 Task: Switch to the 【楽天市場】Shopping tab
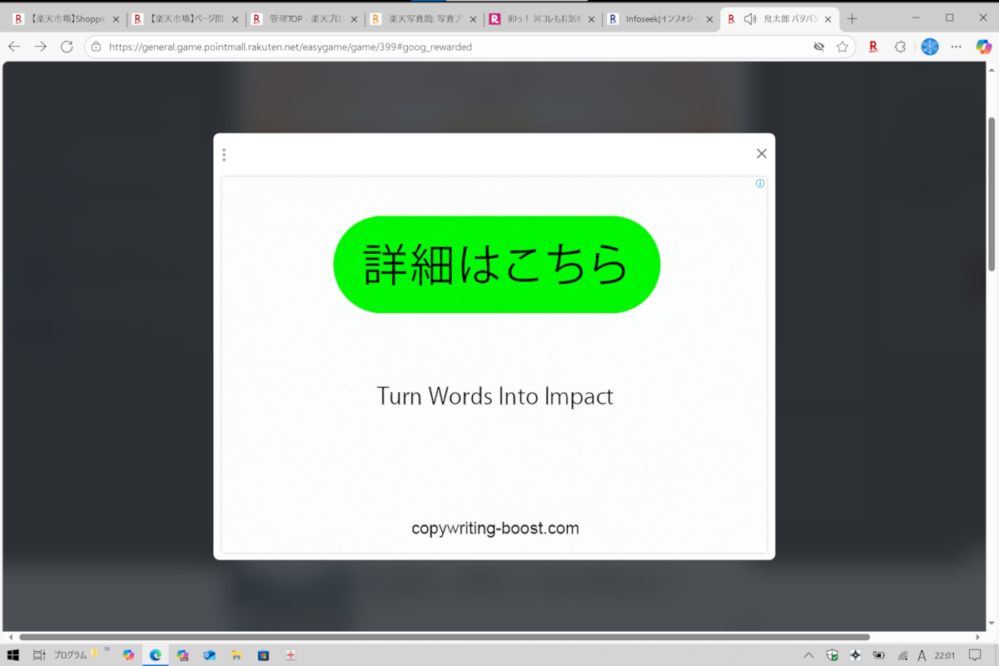[67, 18]
